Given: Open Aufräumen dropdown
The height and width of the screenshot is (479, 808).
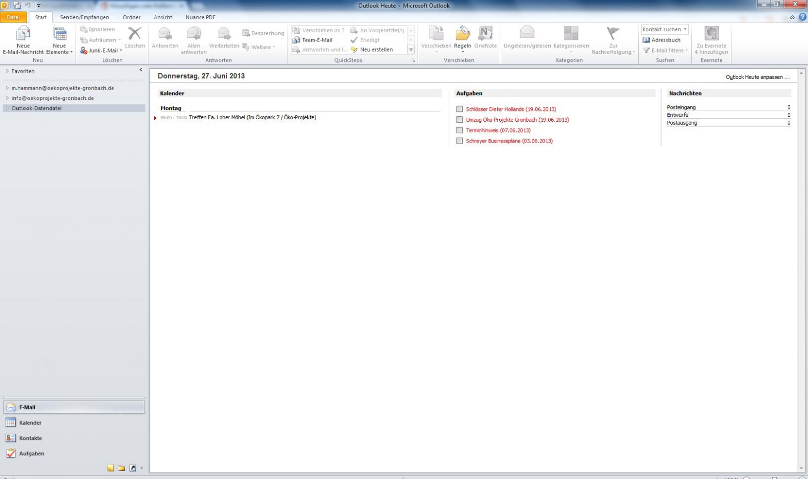Looking at the screenshot, I should 119,40.
